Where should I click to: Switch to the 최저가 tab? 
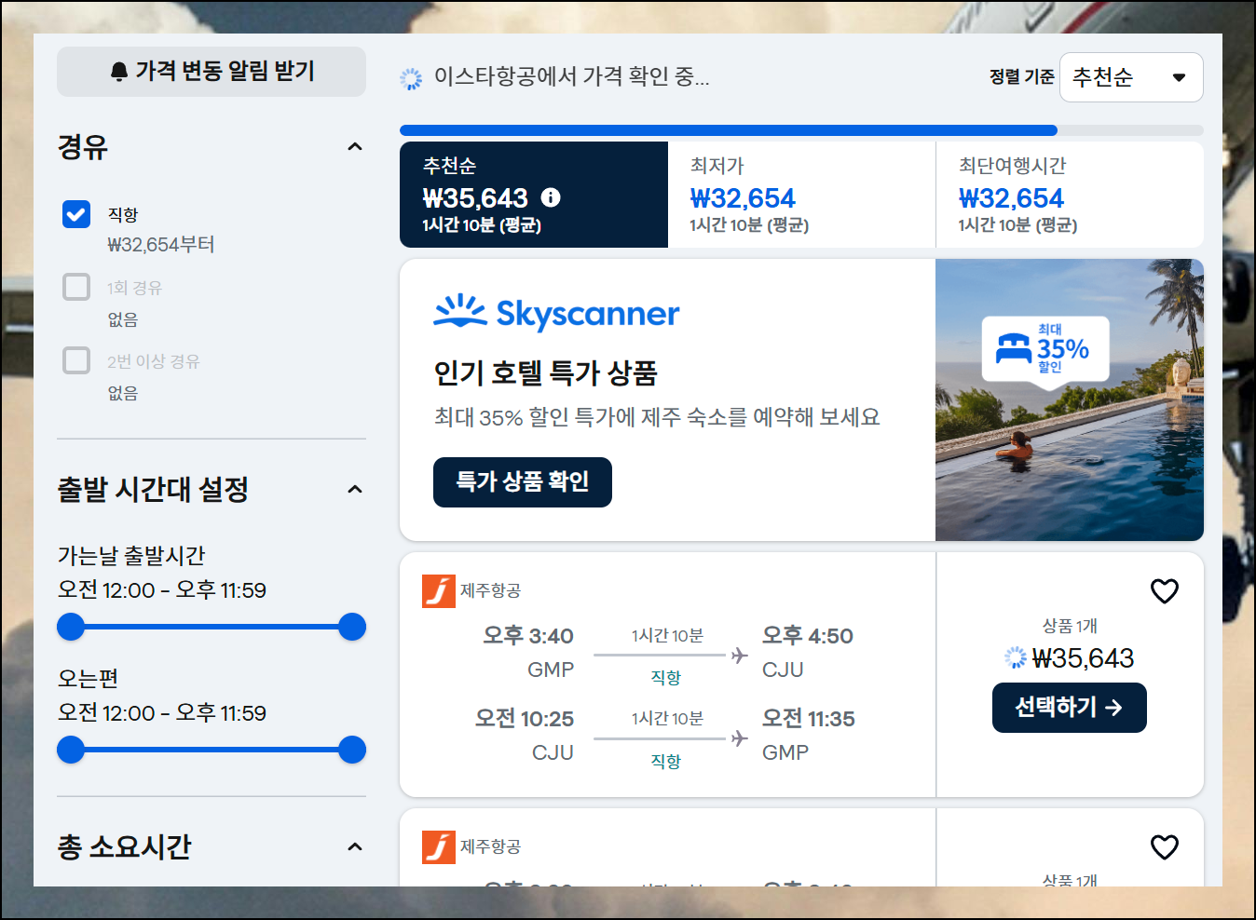(801, 195)
